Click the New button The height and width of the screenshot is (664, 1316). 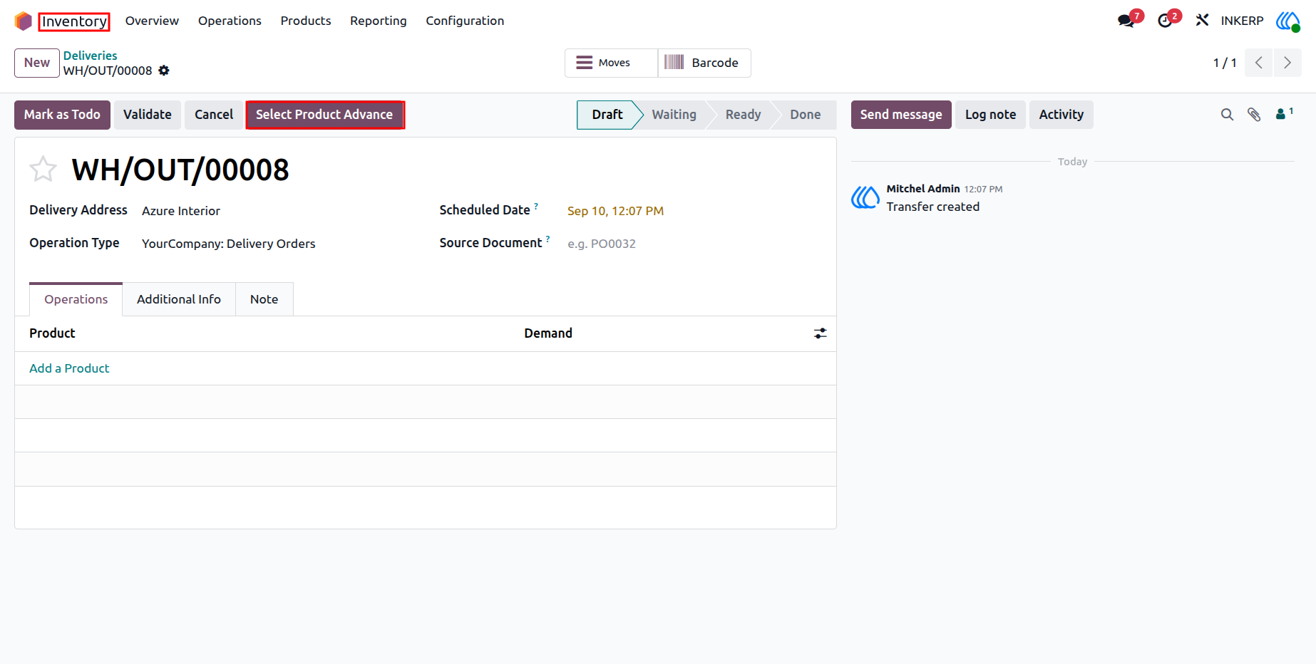pyautogui.click(x=37, y=63)
